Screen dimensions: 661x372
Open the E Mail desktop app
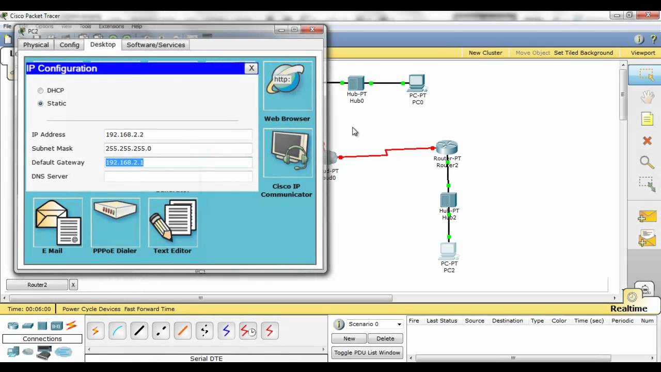click(57, 222)
